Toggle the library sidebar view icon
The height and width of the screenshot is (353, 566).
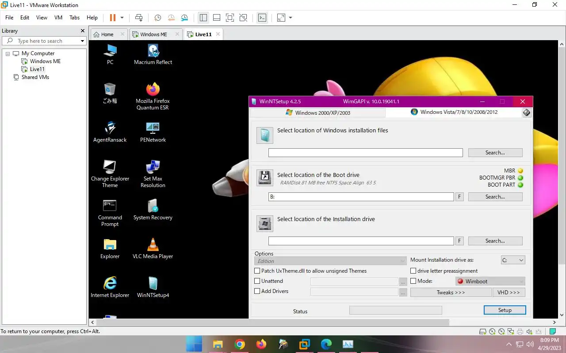pos(203,18)
